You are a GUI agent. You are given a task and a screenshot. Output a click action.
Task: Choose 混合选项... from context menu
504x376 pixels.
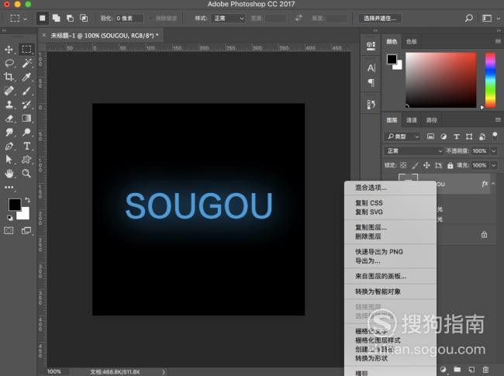pyautogui.click(x=390, y=188)
